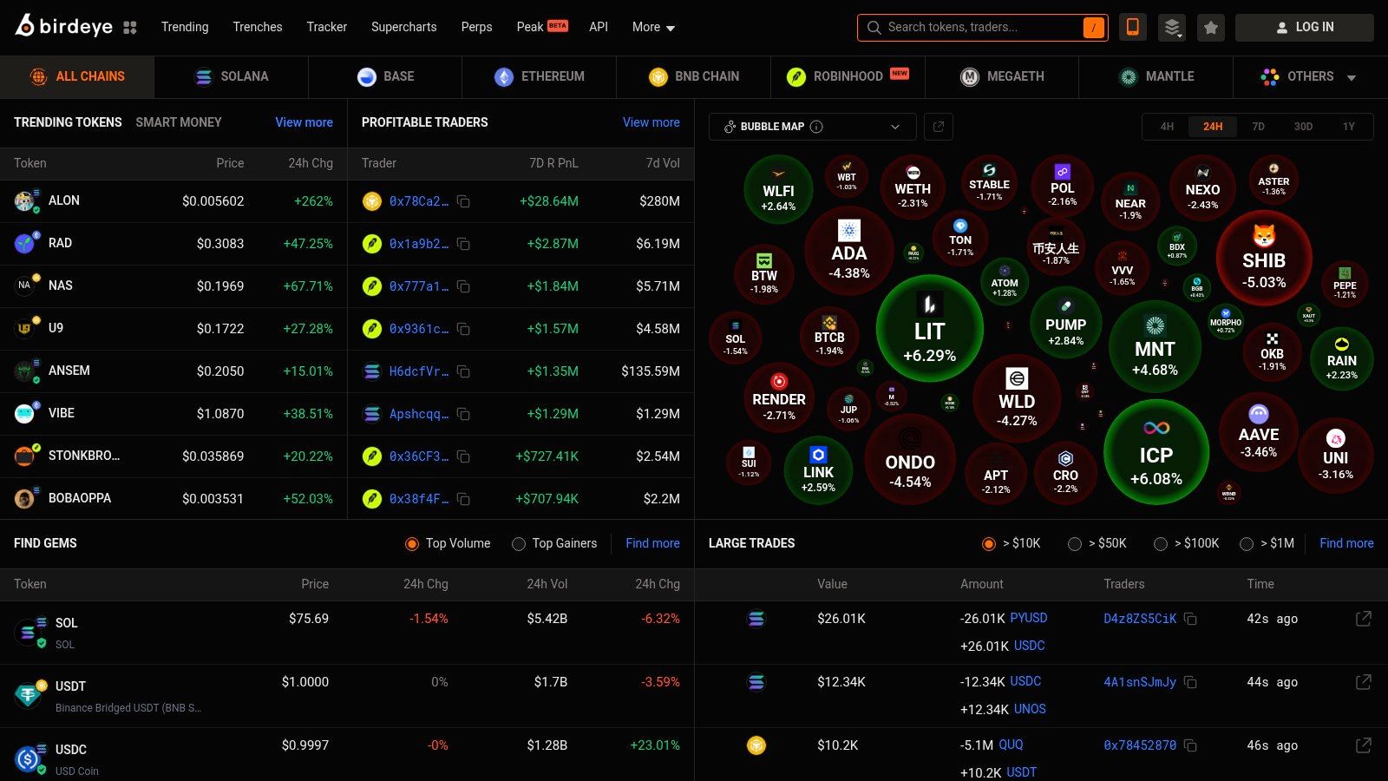Click View more under Trending Tokens
The image size is (1388, 781).
point(304,122)
